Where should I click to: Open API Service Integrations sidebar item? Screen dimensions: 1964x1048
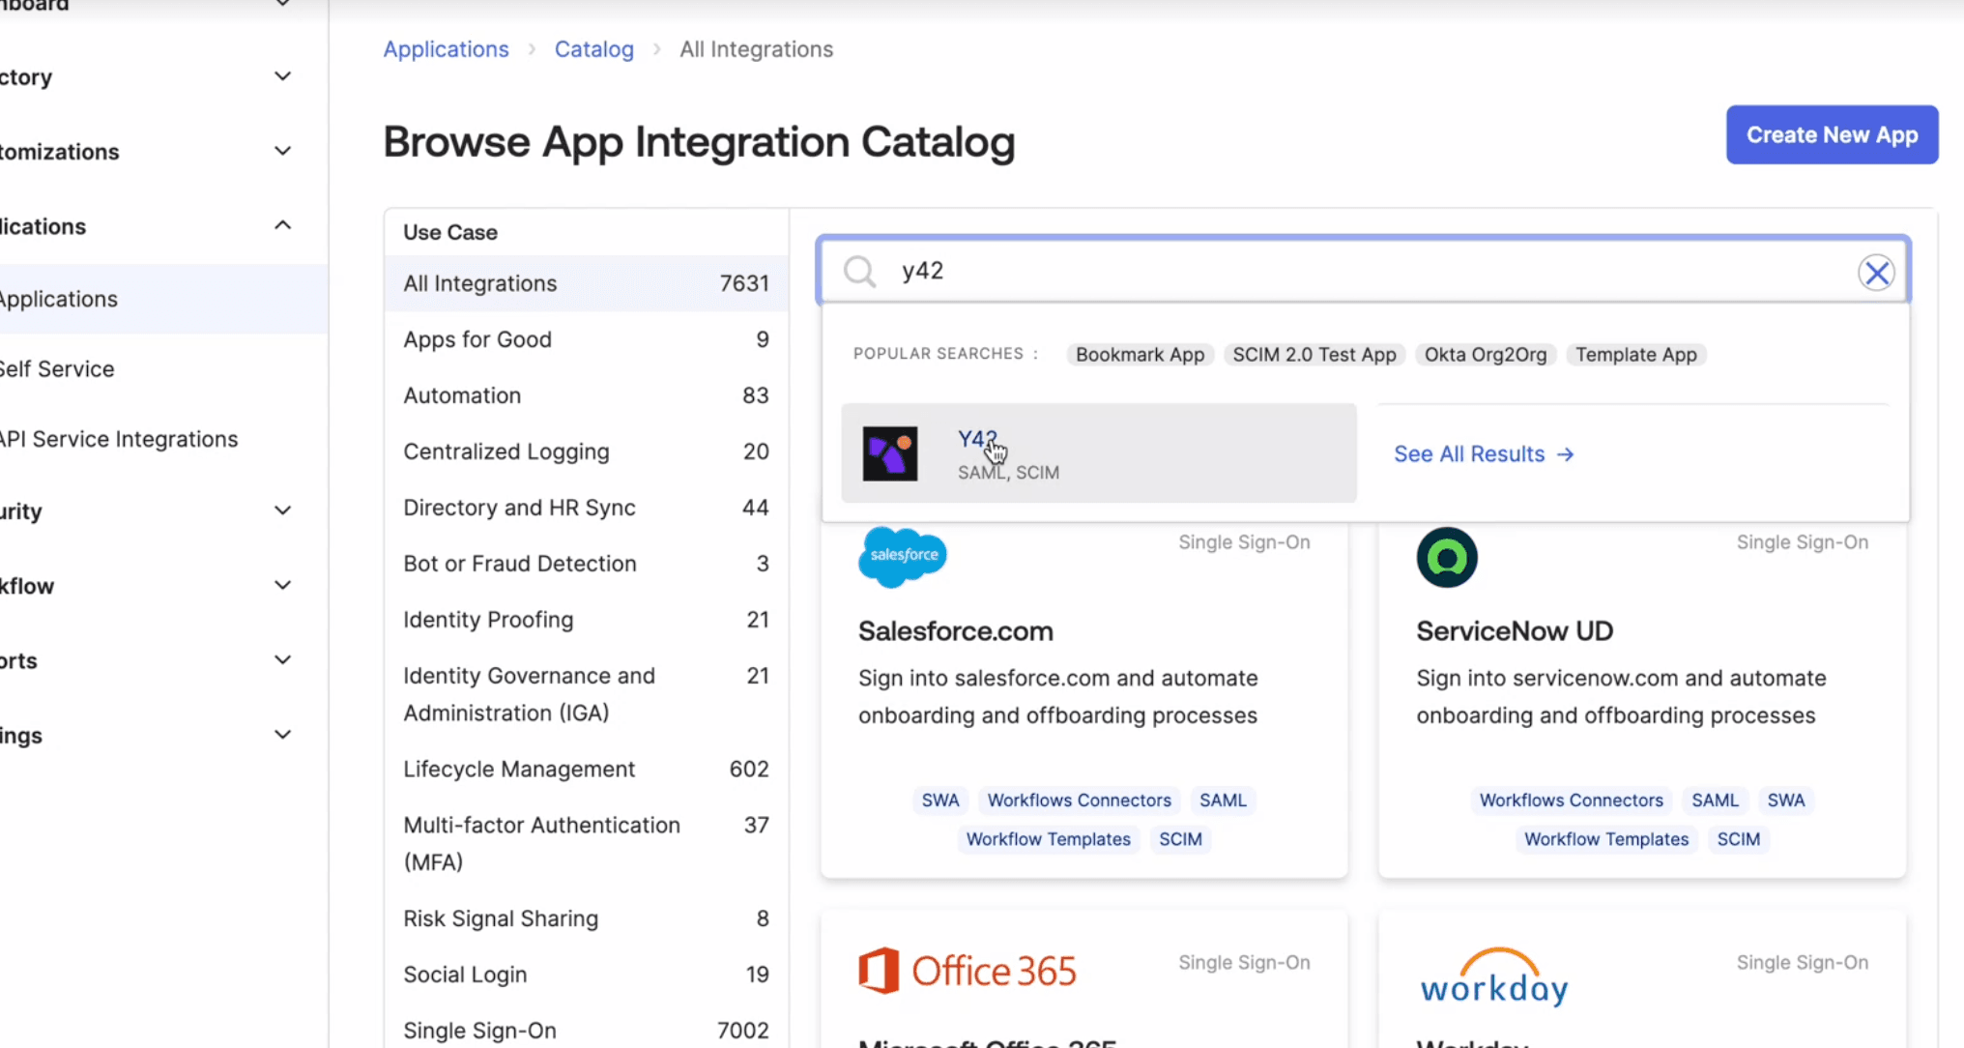[119, 439]
